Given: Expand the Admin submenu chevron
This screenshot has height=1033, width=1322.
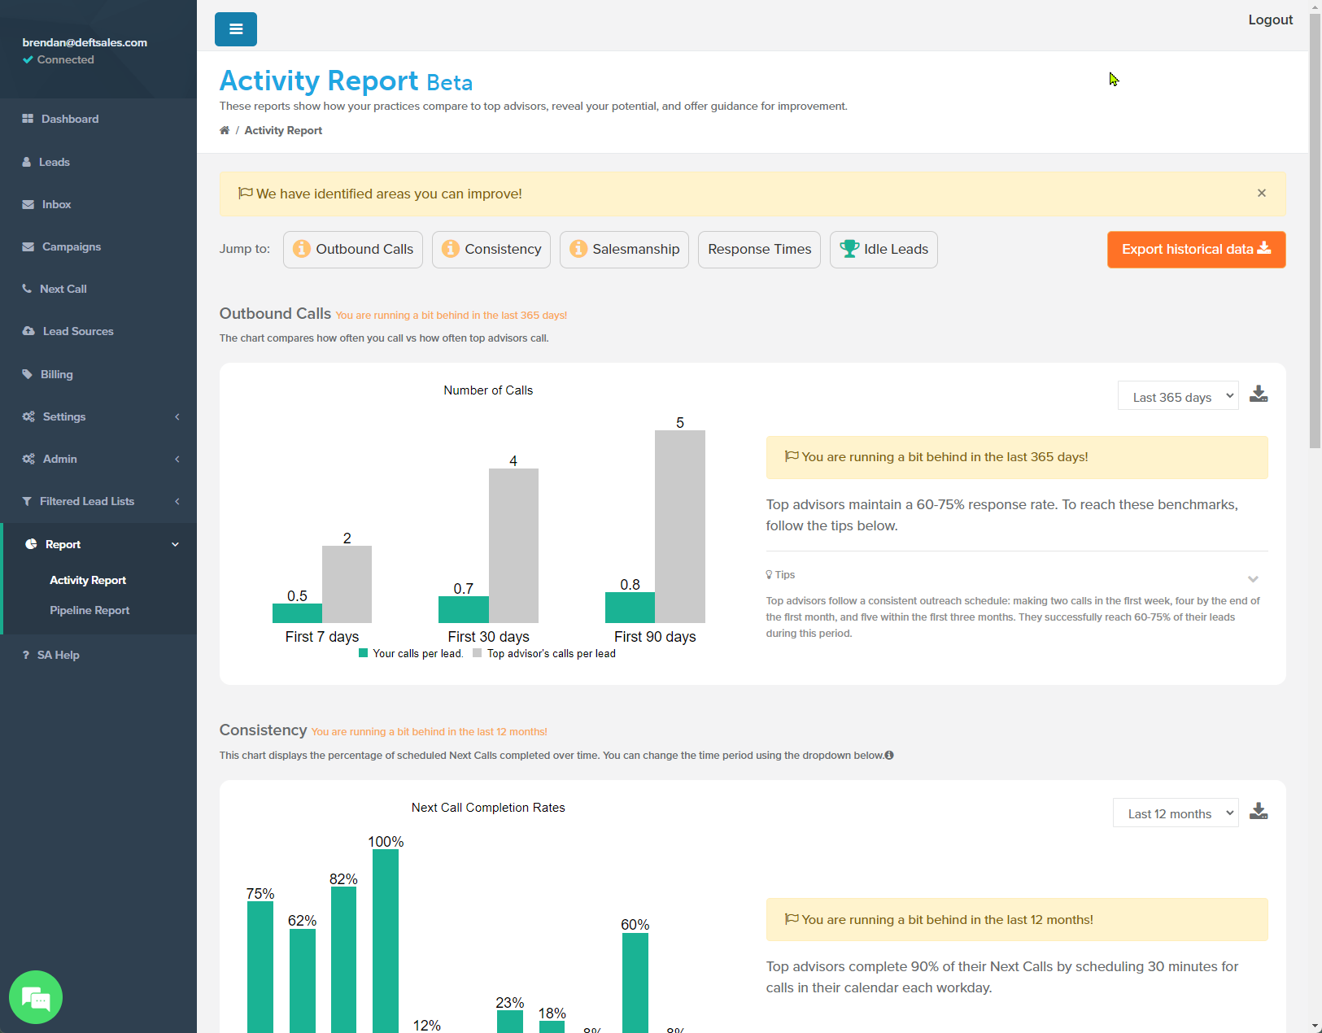Looking at the screenshot, I should pos(177,459).
